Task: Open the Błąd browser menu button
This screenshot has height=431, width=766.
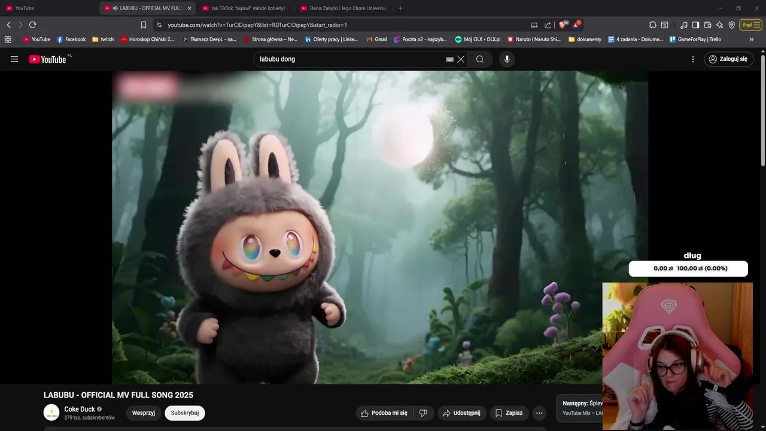Action: (x=750, y=25)
